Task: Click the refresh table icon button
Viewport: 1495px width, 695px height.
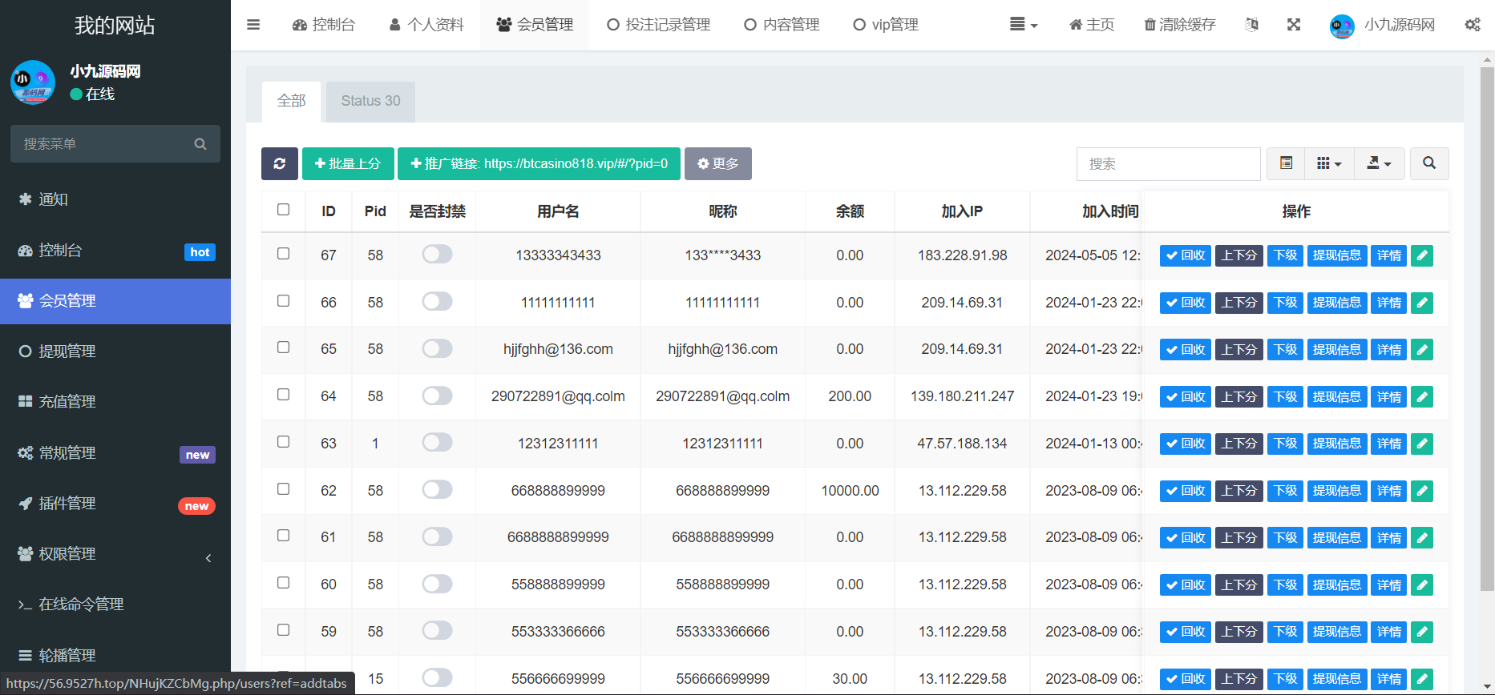Action: point(280,163)
